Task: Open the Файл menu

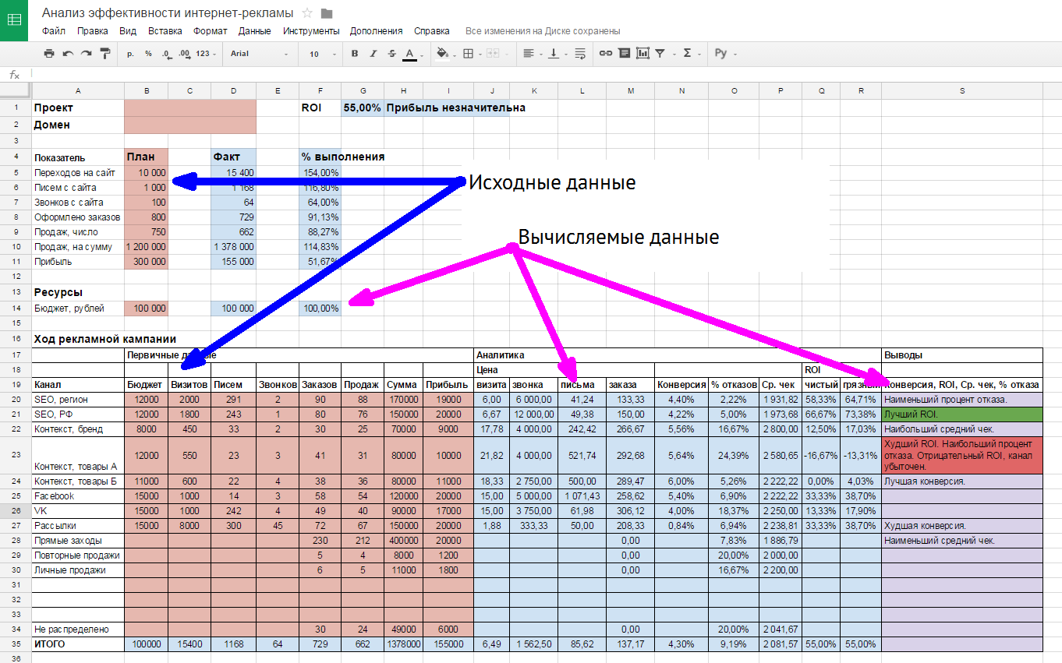Action: [54, 31]
